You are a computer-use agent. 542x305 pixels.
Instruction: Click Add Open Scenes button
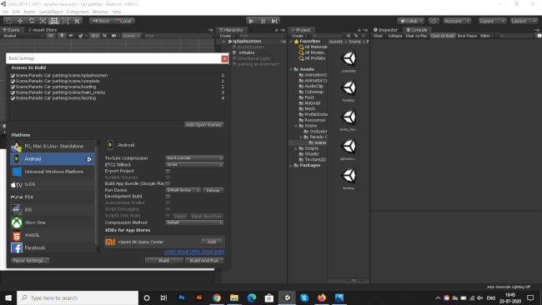click(203, 125)
